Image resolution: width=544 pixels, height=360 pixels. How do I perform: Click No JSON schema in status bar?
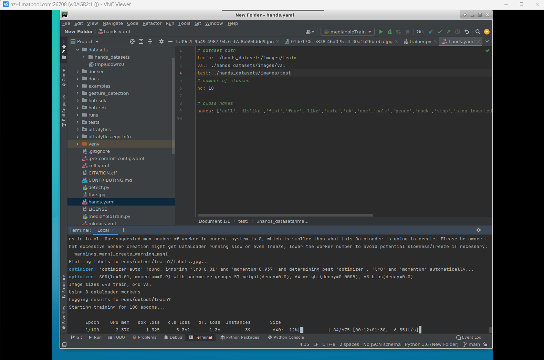[x=382, y=344]
